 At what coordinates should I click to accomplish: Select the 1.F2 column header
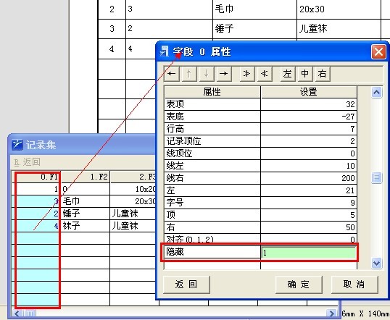[x=85, y=177]
